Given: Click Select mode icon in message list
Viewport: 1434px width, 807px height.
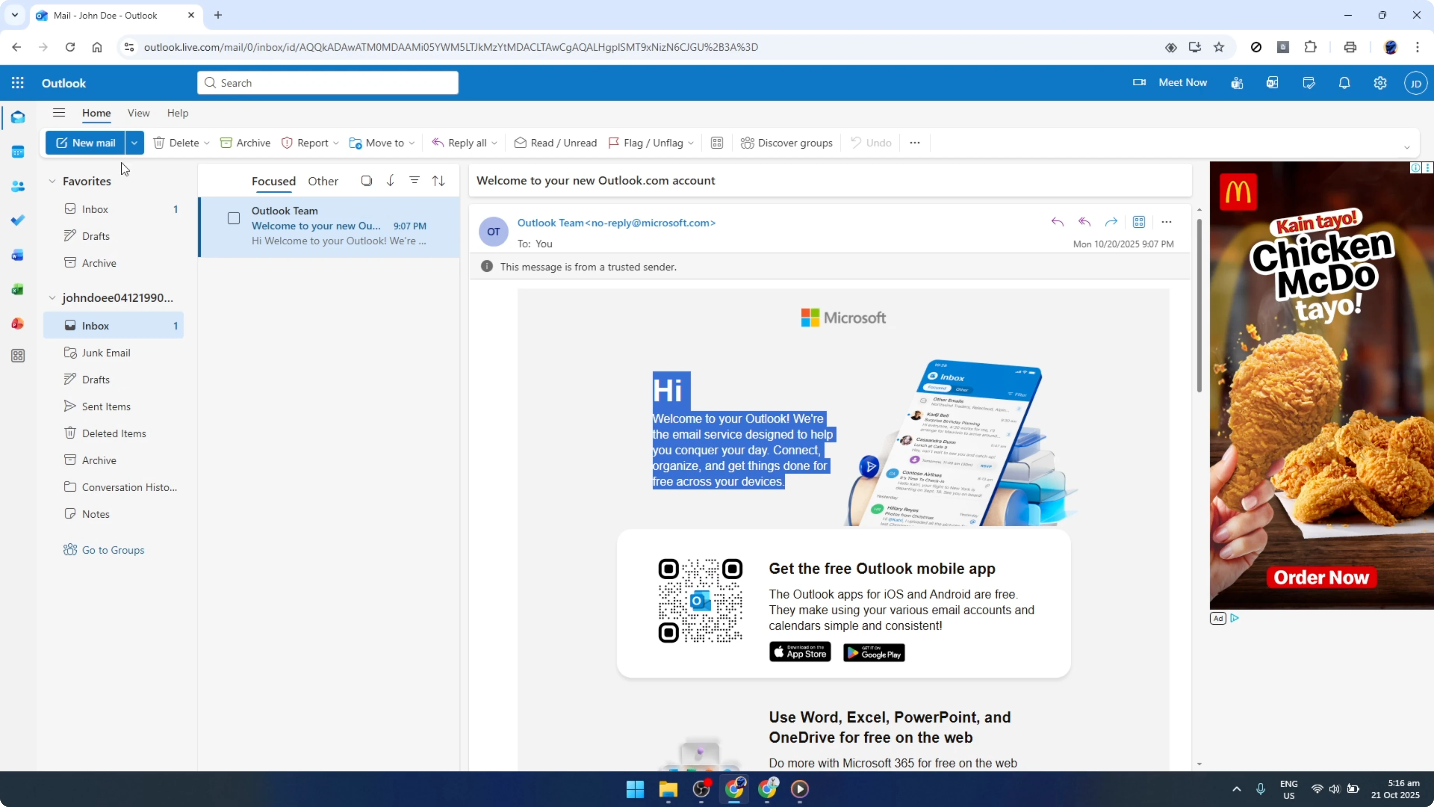Looking at the screenshot, I should point(366,181).
